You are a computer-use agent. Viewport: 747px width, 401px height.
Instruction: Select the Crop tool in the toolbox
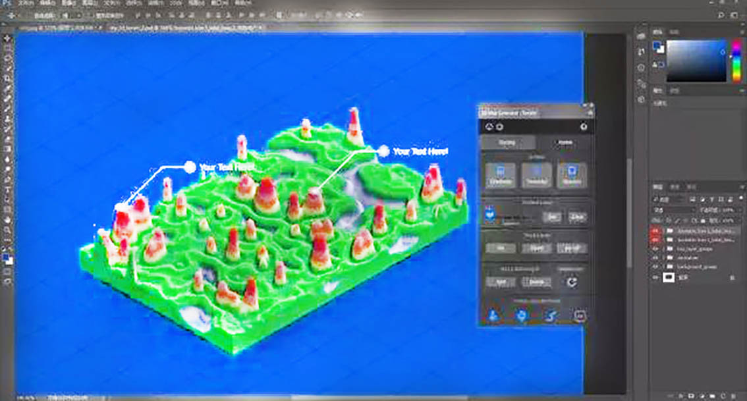pos(7,78)
